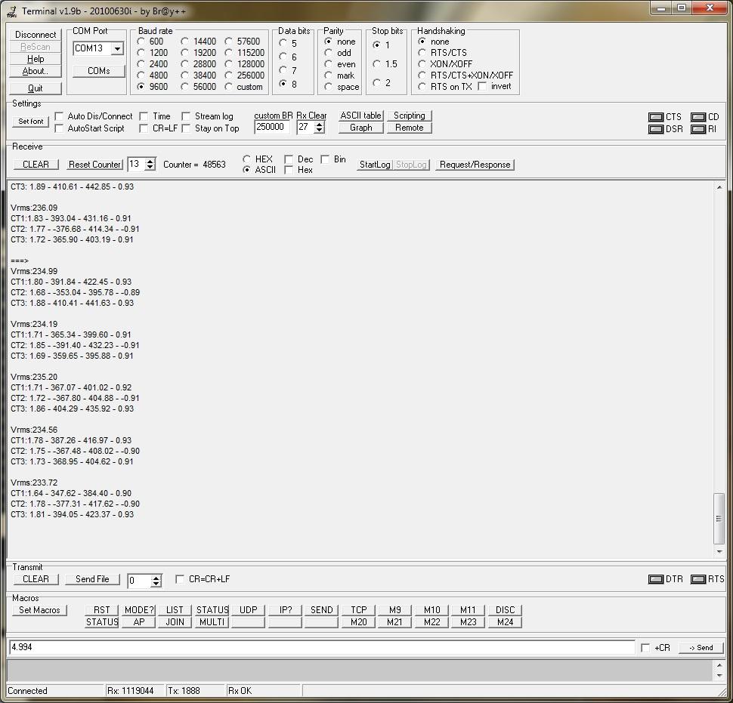Enable Auto Dis/Connect checkbox
This screenshot has height=703, width=733.
pos(59,116)
